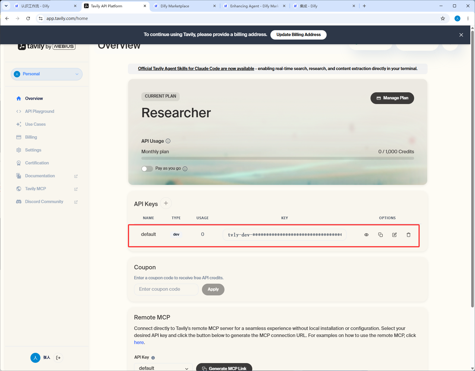
Task: Open a new browser tab
Action: tap(364, 6)
